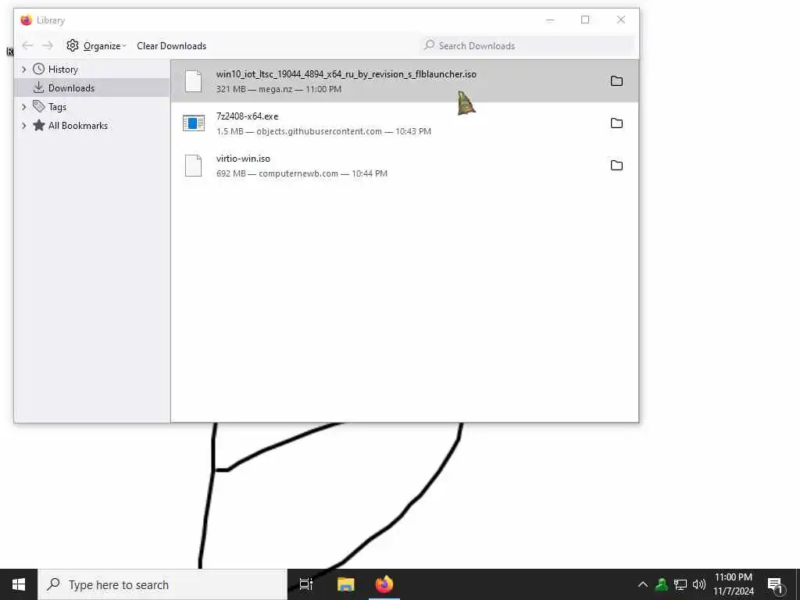Click the virtio-win.iso file icon
This screenshot has height=600, width=800.
tap(194, 166)
